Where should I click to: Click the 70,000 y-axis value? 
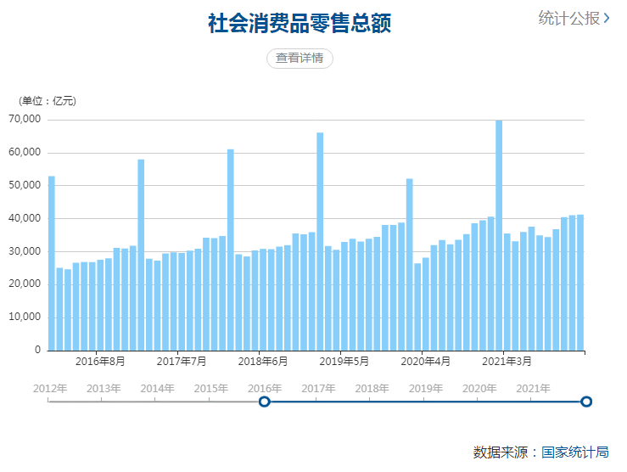point(25,119)
